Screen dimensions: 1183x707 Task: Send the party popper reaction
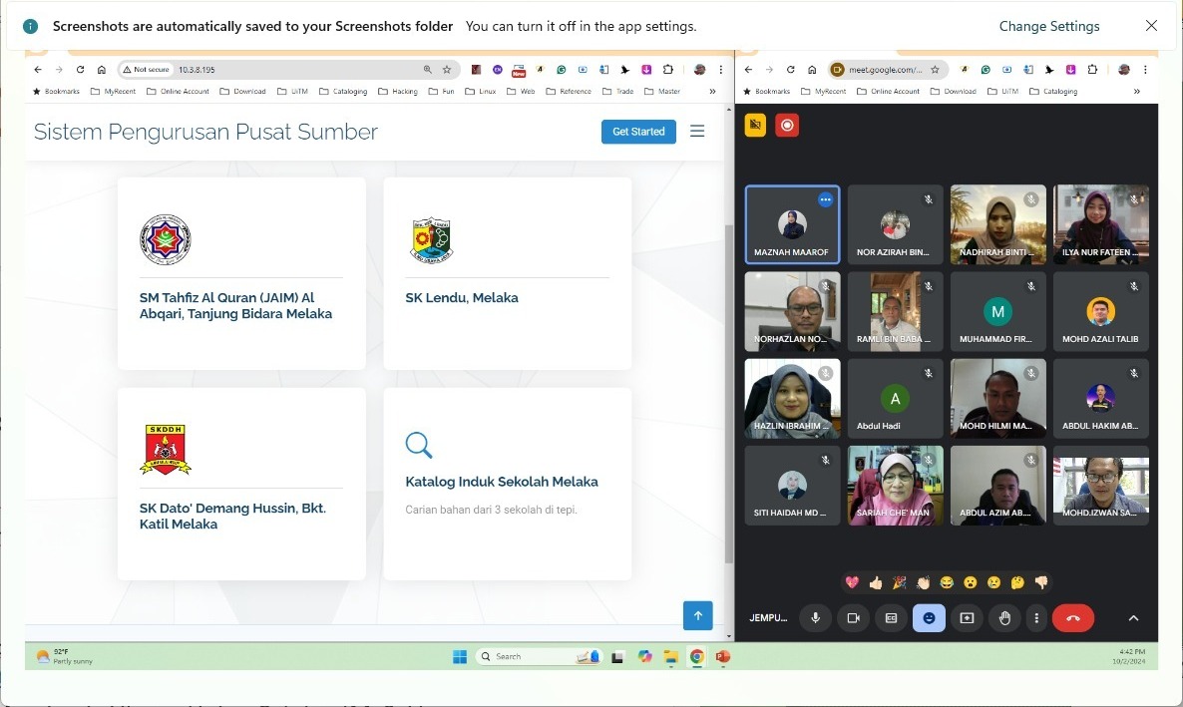[900, 582]
